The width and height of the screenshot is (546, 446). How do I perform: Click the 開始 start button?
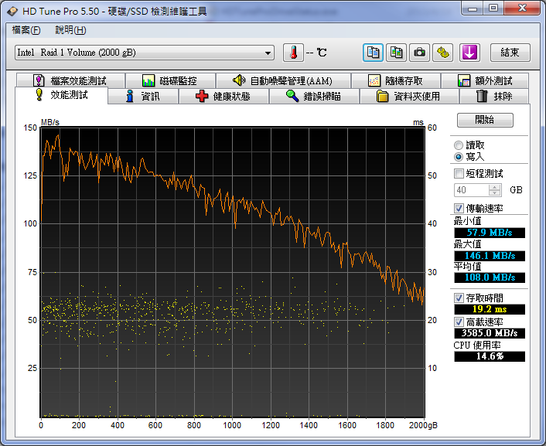[485, 120]
